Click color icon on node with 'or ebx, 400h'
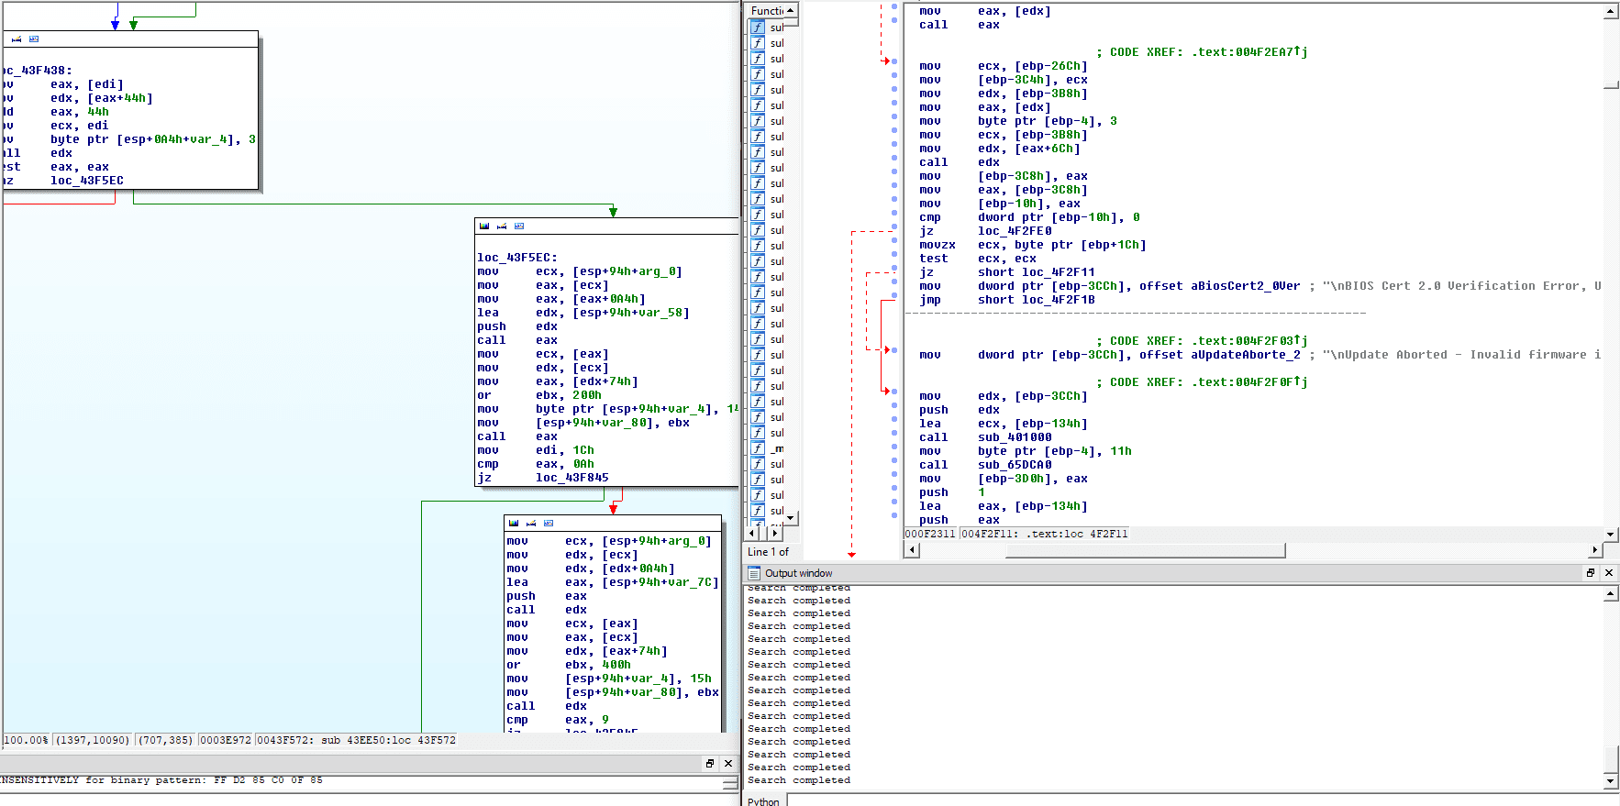The height and width of the screenshot is (806, 1620). point(514,523)
